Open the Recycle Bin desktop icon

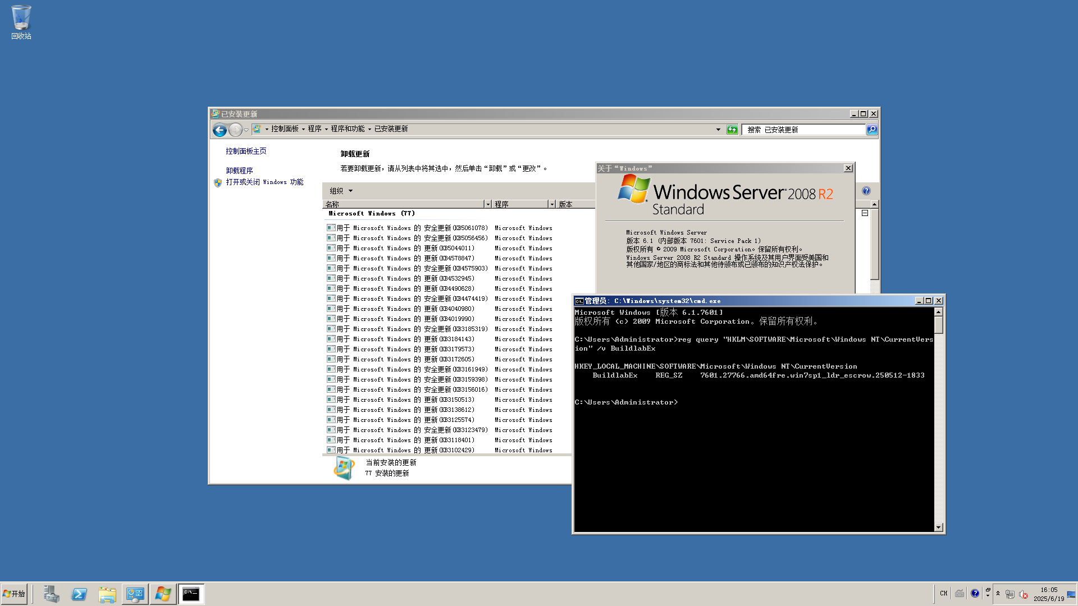click(x=21, y=22)
